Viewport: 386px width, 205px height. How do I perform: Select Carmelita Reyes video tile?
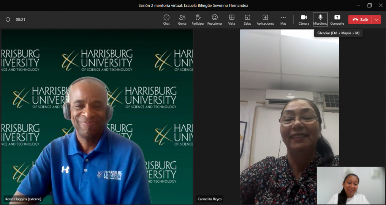[289, 117]
